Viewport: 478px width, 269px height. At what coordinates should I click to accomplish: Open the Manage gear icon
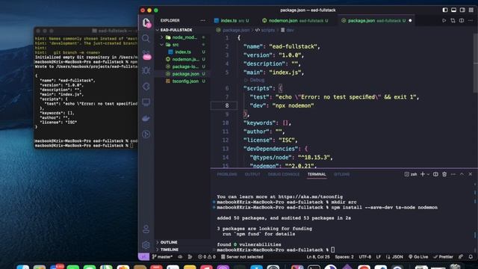click(146, 244)
